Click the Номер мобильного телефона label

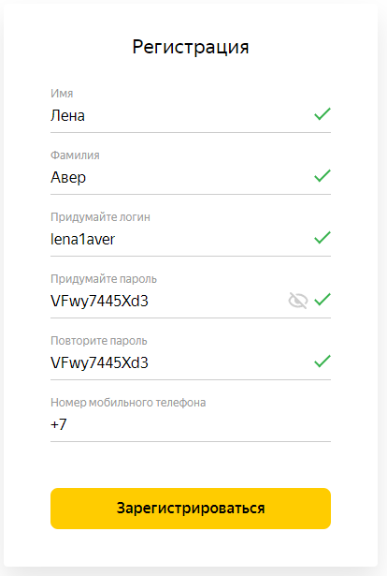[128, 402]
